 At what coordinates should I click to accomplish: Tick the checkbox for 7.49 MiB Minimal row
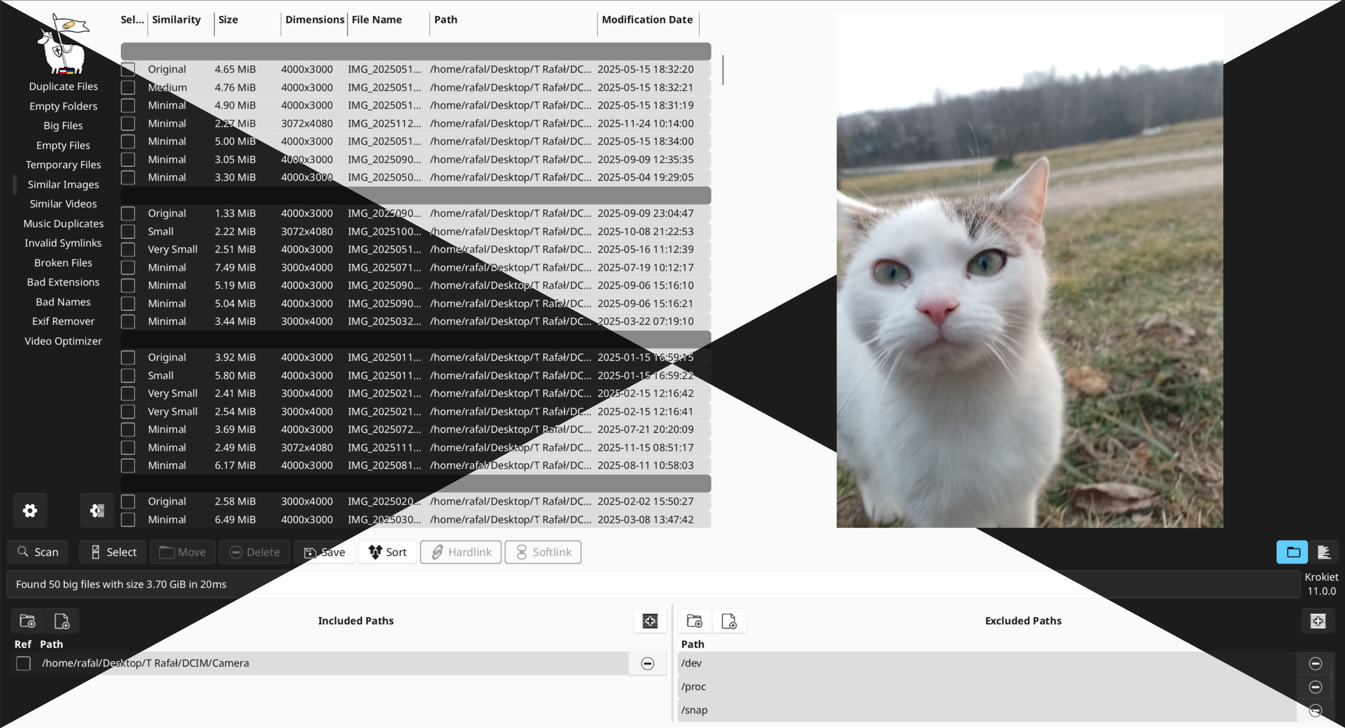128,267
